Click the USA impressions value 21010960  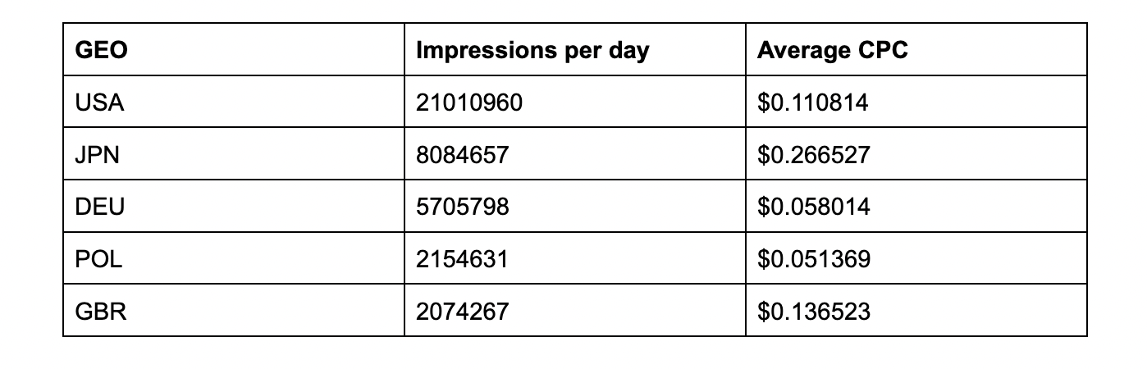468,102
